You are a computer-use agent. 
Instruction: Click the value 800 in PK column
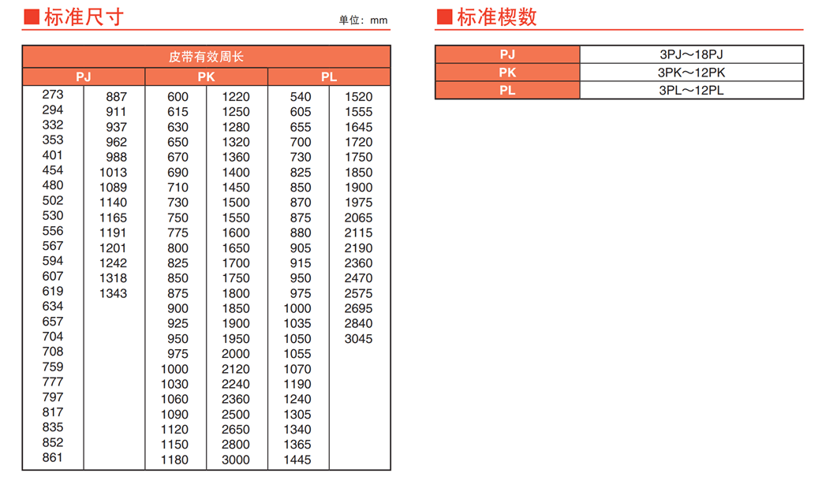pyautogui.click(x=177, y=248)
